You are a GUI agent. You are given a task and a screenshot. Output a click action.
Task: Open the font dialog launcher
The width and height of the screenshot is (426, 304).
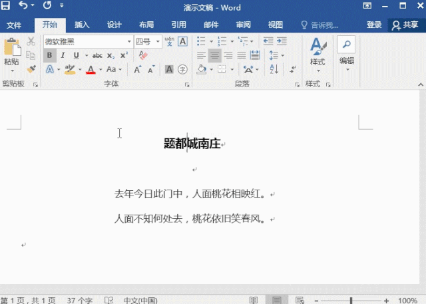(187, 85)
